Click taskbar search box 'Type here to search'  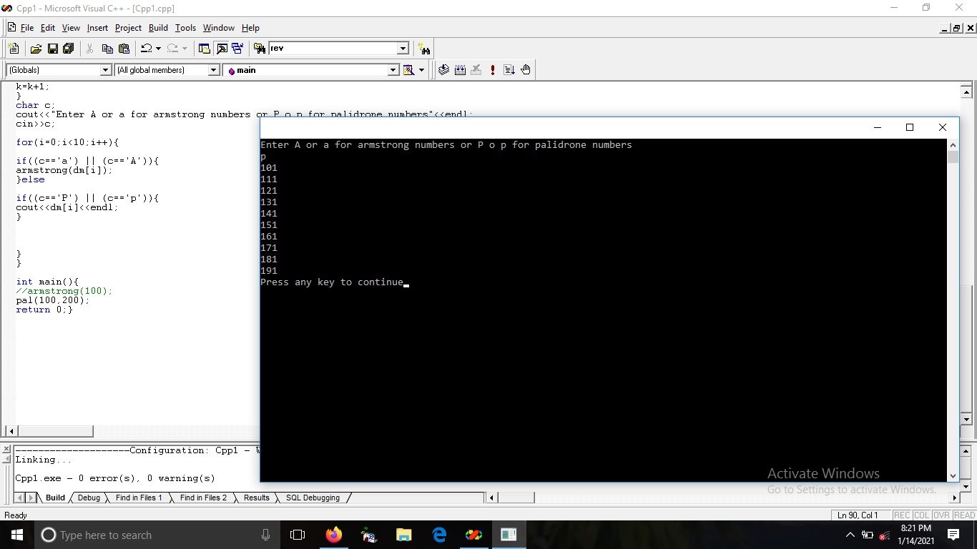[x=157, y=535]
